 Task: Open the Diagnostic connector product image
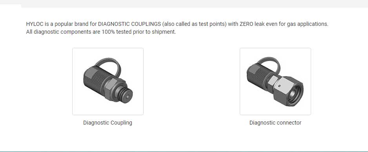275,81
